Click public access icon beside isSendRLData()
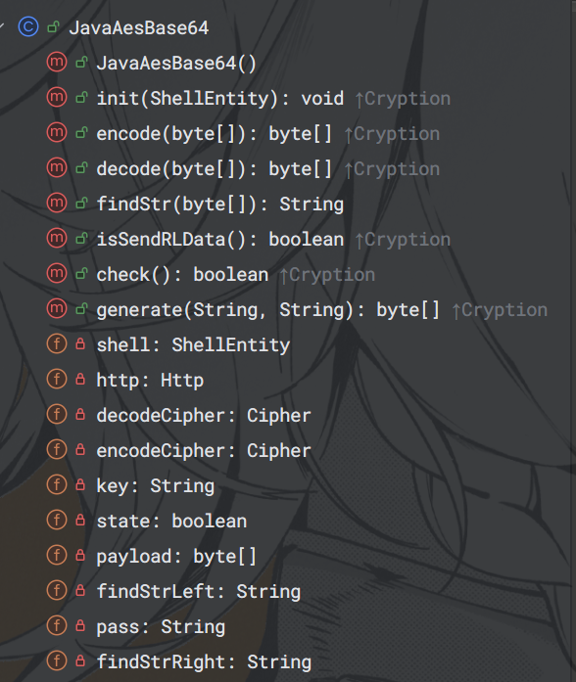This screenshot has height=682, width=576. tap(82, 239)
